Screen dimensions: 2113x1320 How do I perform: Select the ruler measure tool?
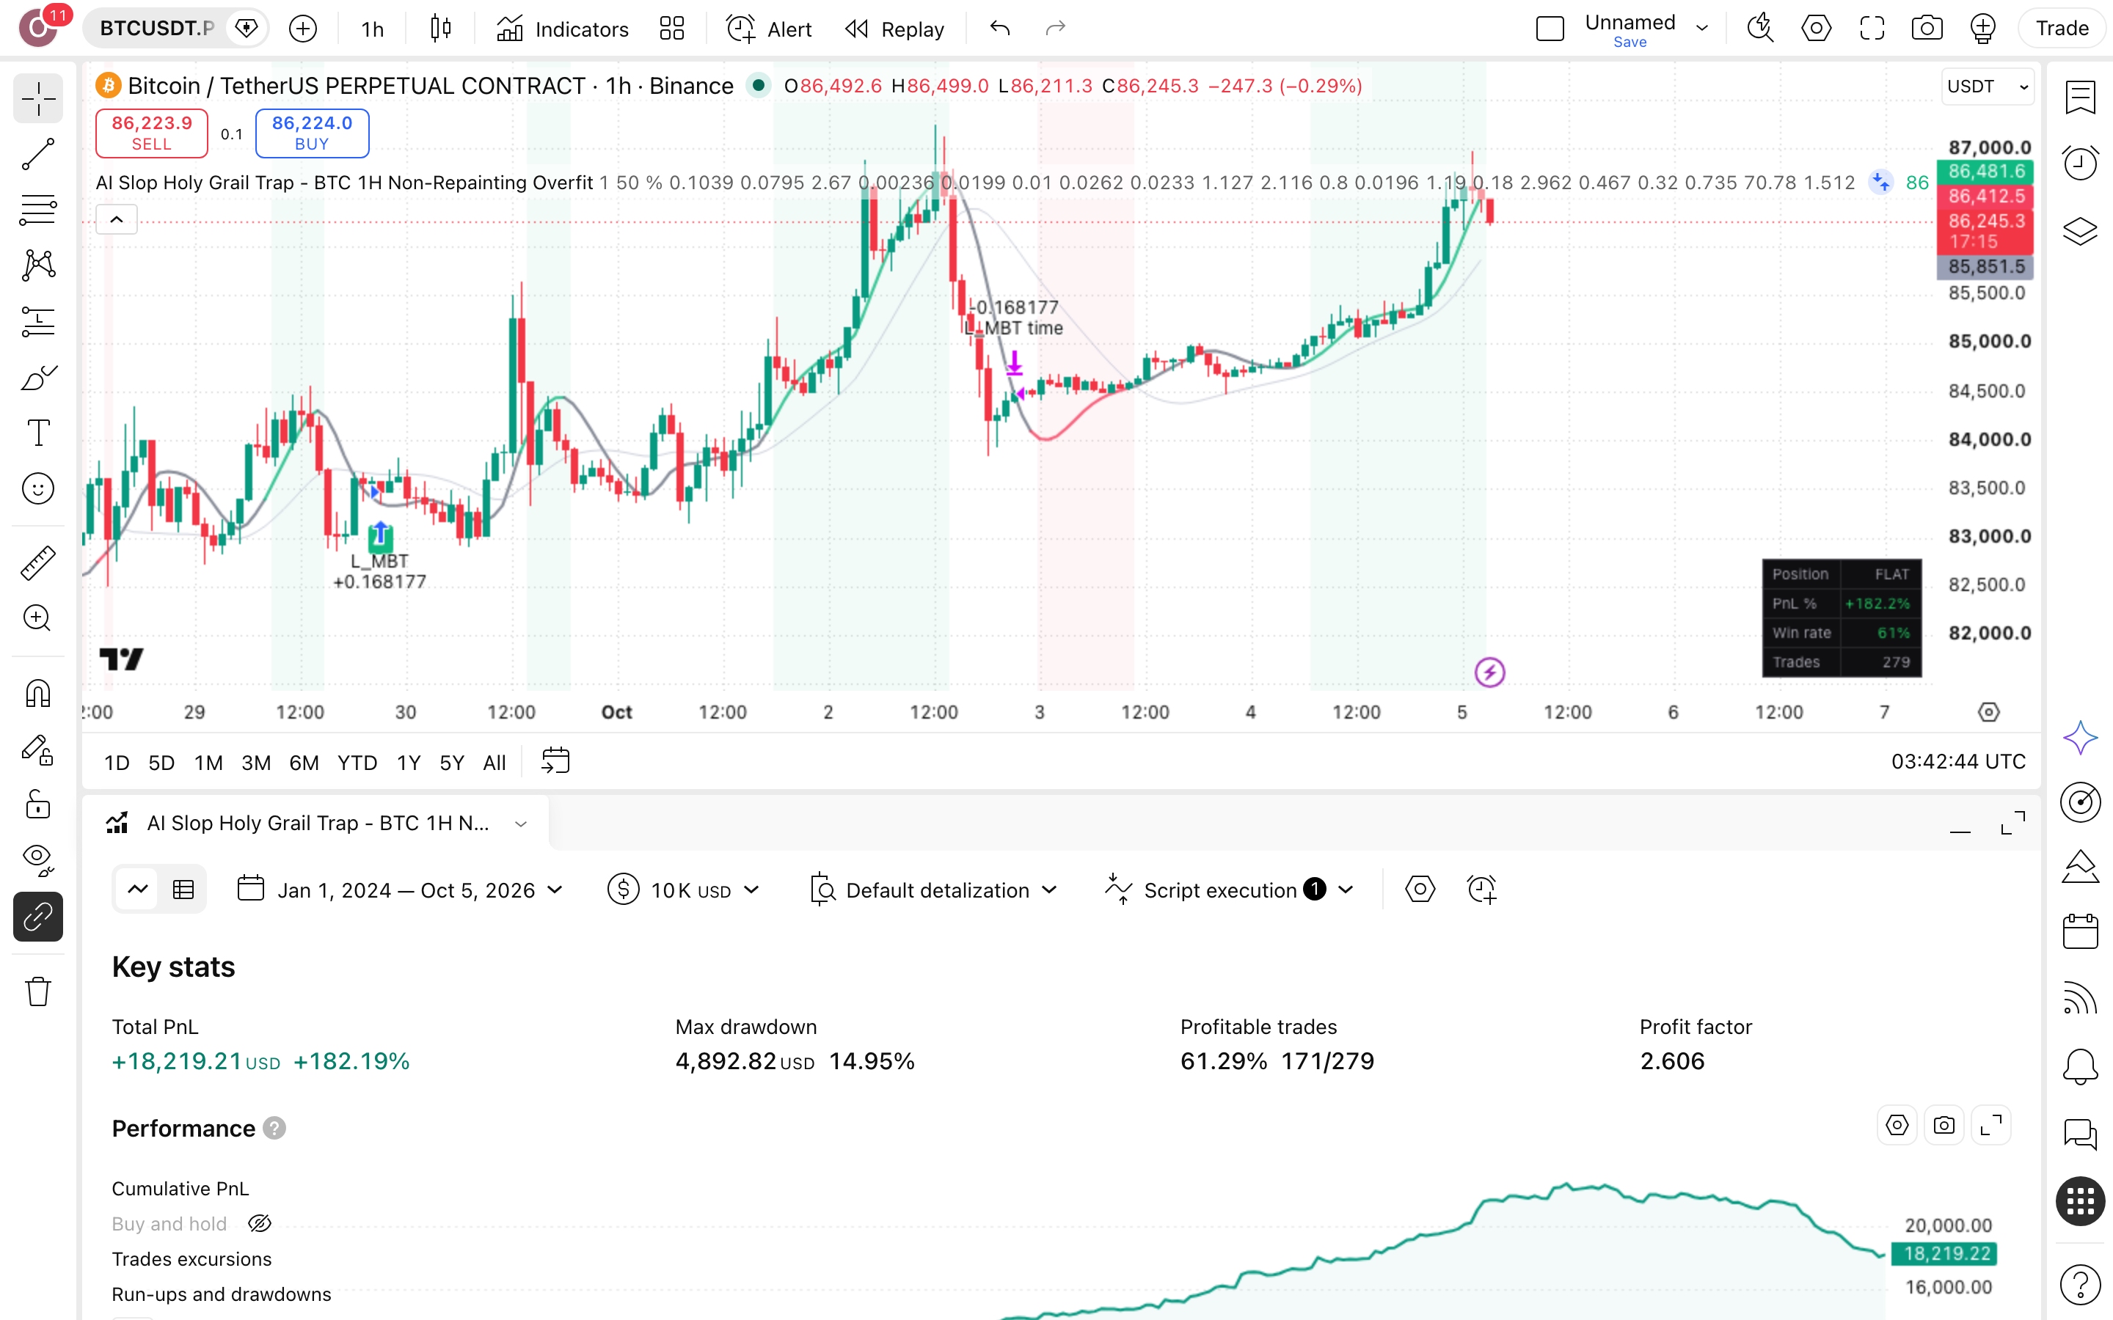37,563
